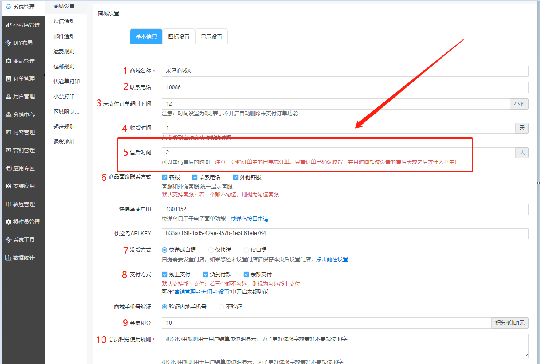Choose 不验证 for phone number verification
This screenshot has height=364, width=540.
pyautogui.click(x=222, y=307)
